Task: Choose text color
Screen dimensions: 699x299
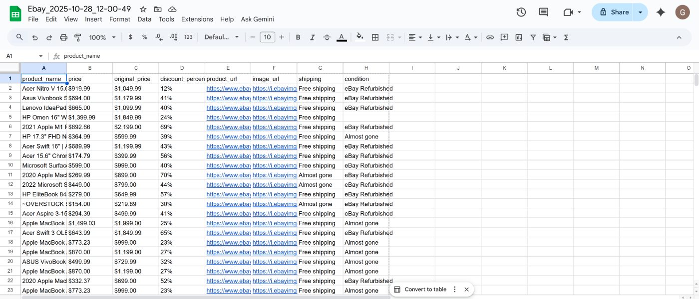Action: point(342,37)
